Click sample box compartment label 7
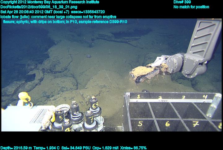Image resolution: width=223 pixels, height=150 pixels. tap(196, 124)
